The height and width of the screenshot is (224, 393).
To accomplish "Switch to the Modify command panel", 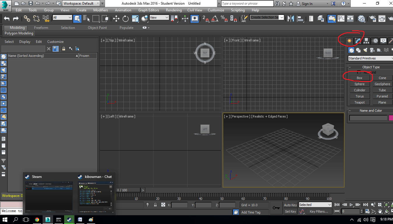I will click(x=358, y=41).
